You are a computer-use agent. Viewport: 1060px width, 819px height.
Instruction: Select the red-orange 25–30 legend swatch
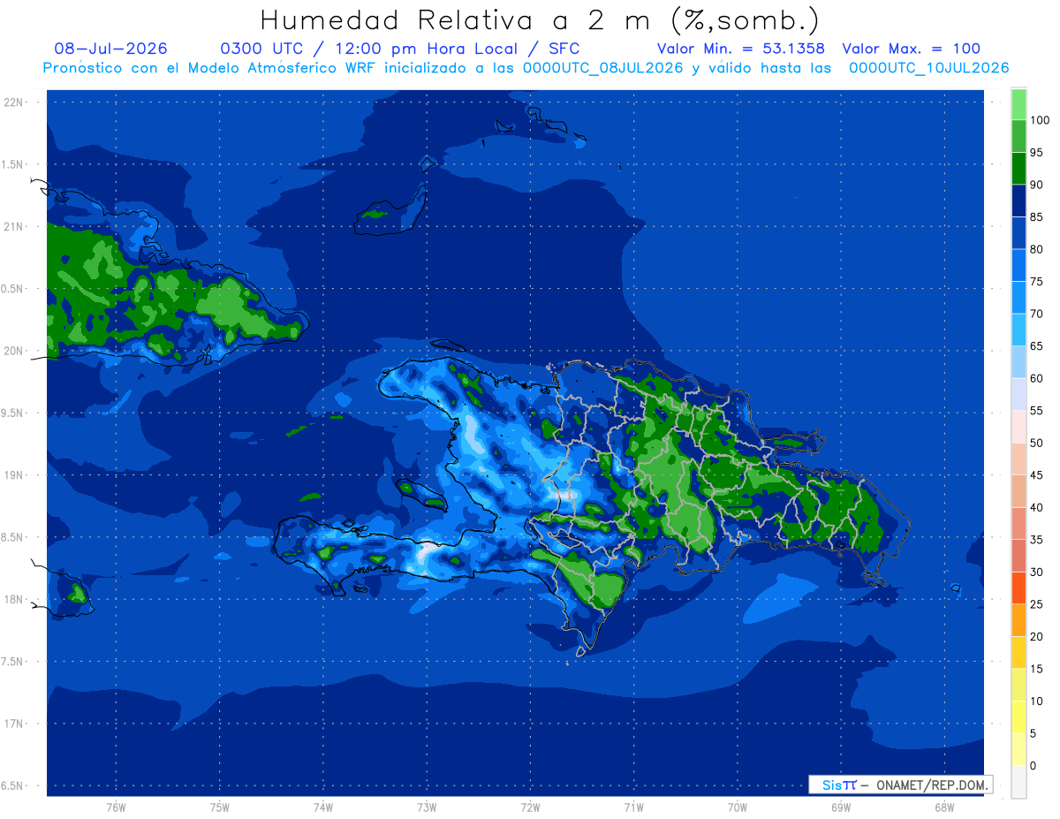1018,588
